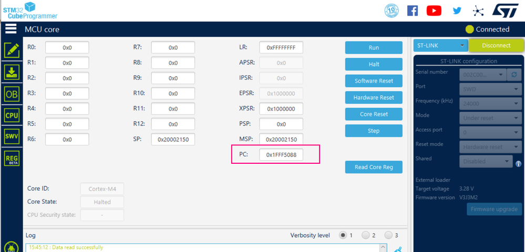Open the REG beta registers icon
Screen dimensions: 525x252
(12, 159)
